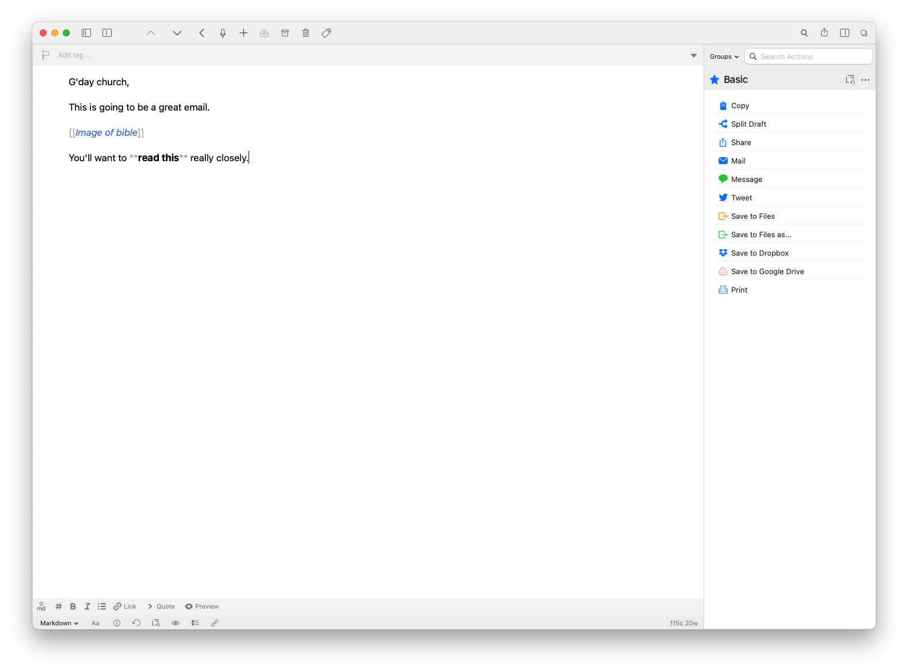The image size is (908, 672).
Task: Click the Add tag field
Action: pyautogui.click(x=74, y=55)
